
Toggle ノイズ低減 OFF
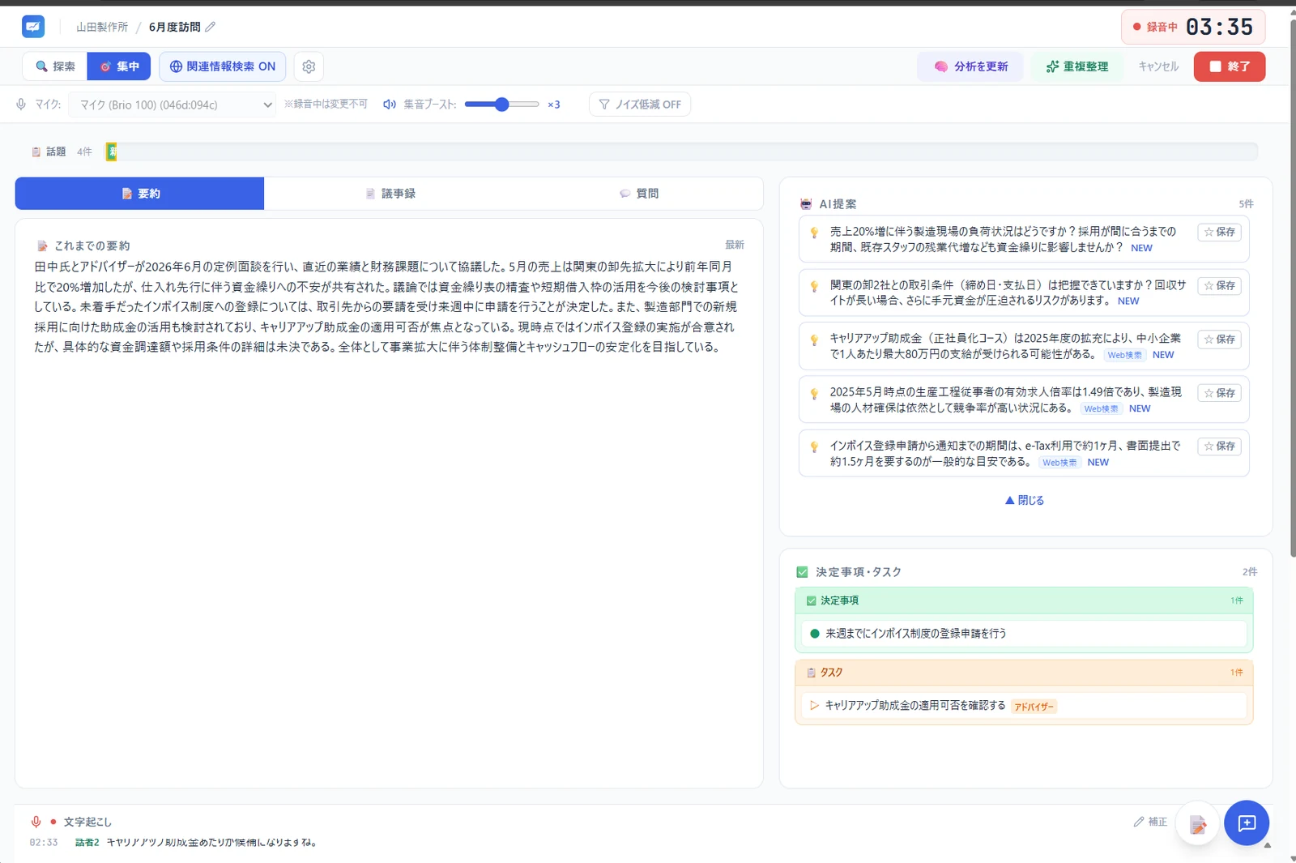click(x=640, y=105)
